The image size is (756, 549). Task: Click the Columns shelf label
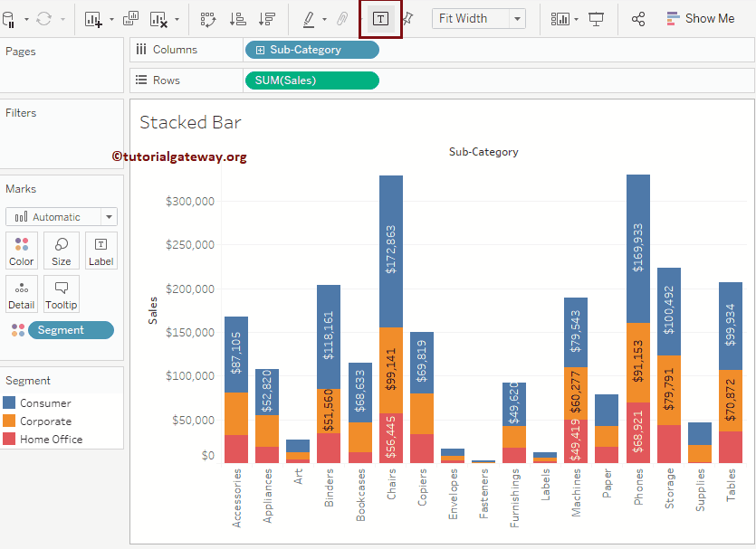(x=175, y=50)
